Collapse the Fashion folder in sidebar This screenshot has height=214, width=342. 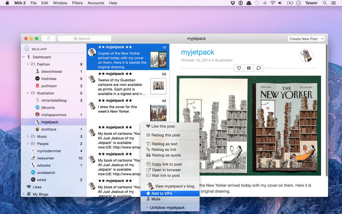28,64
